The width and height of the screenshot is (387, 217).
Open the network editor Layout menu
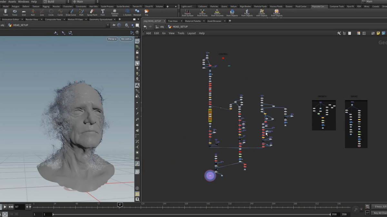[x=192, y=33]
